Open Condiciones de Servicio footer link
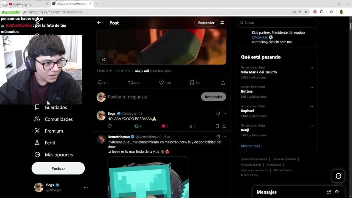 pyautogui.click(x=254, y=159)
